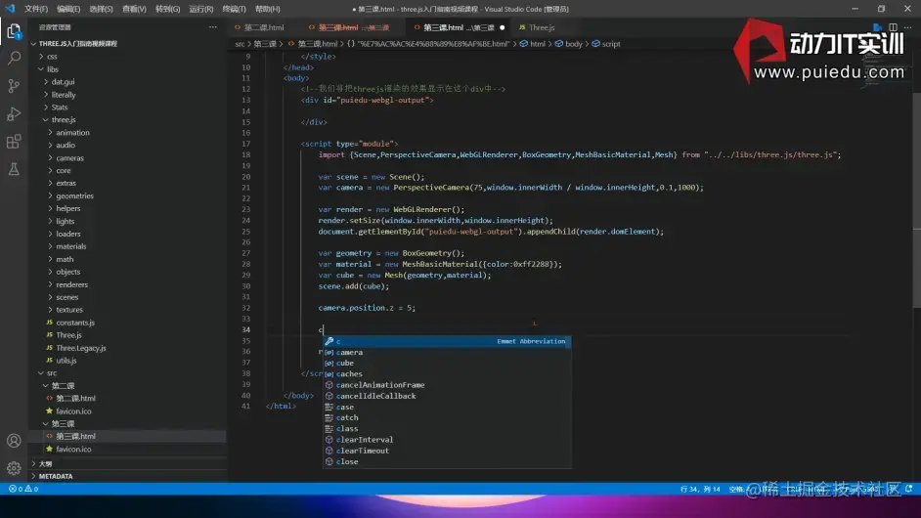
Task: Open the 选择(S) menu
Action: click(x=101, y=9)
